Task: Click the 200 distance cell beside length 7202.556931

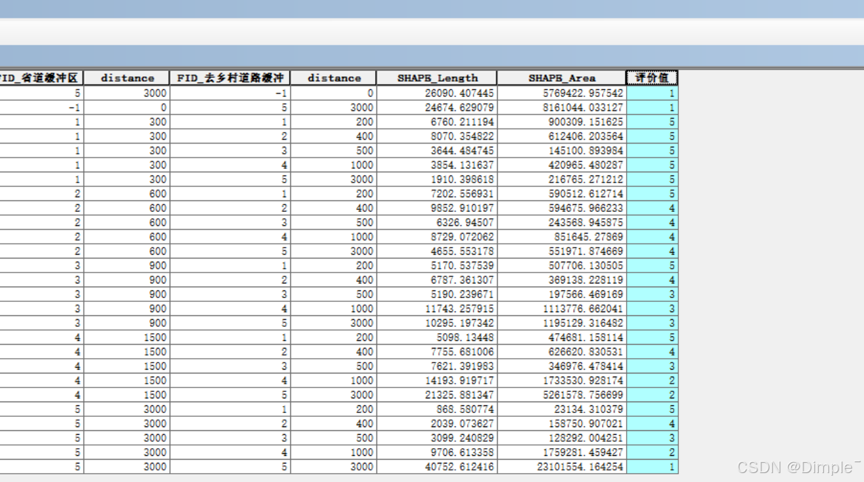Action: click(334, 193)
